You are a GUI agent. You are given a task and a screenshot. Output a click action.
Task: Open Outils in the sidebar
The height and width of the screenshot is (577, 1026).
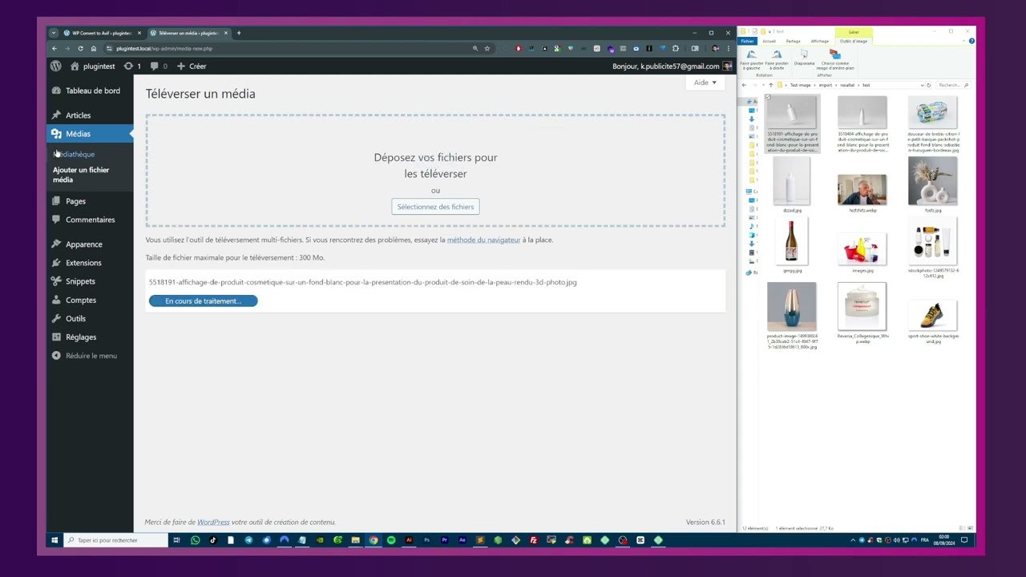tap(90, 318)
